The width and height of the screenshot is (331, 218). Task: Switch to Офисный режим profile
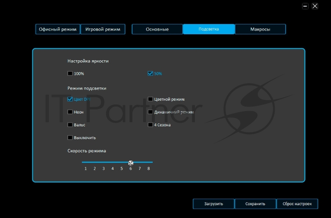tap(58, 29)
